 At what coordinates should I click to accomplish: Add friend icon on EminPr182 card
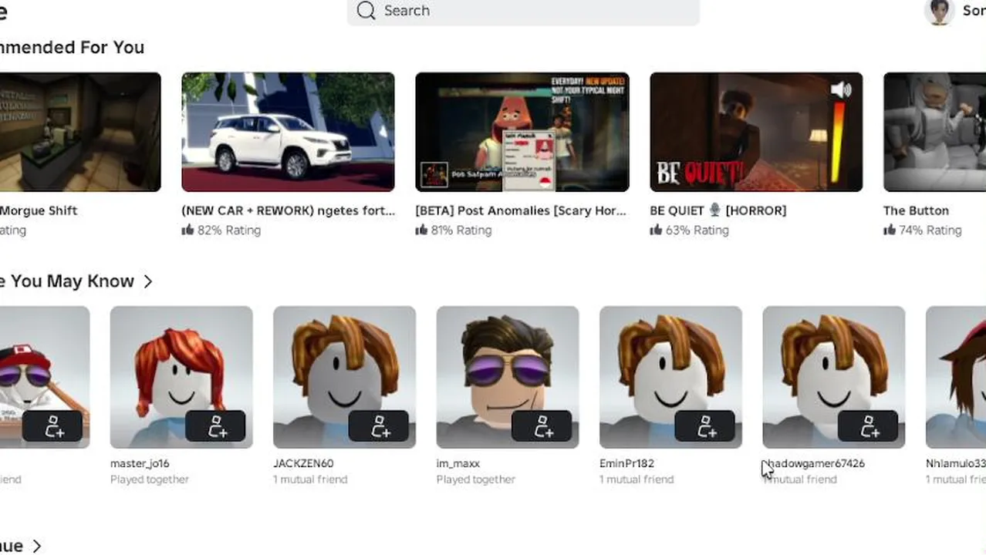[706, 426]
